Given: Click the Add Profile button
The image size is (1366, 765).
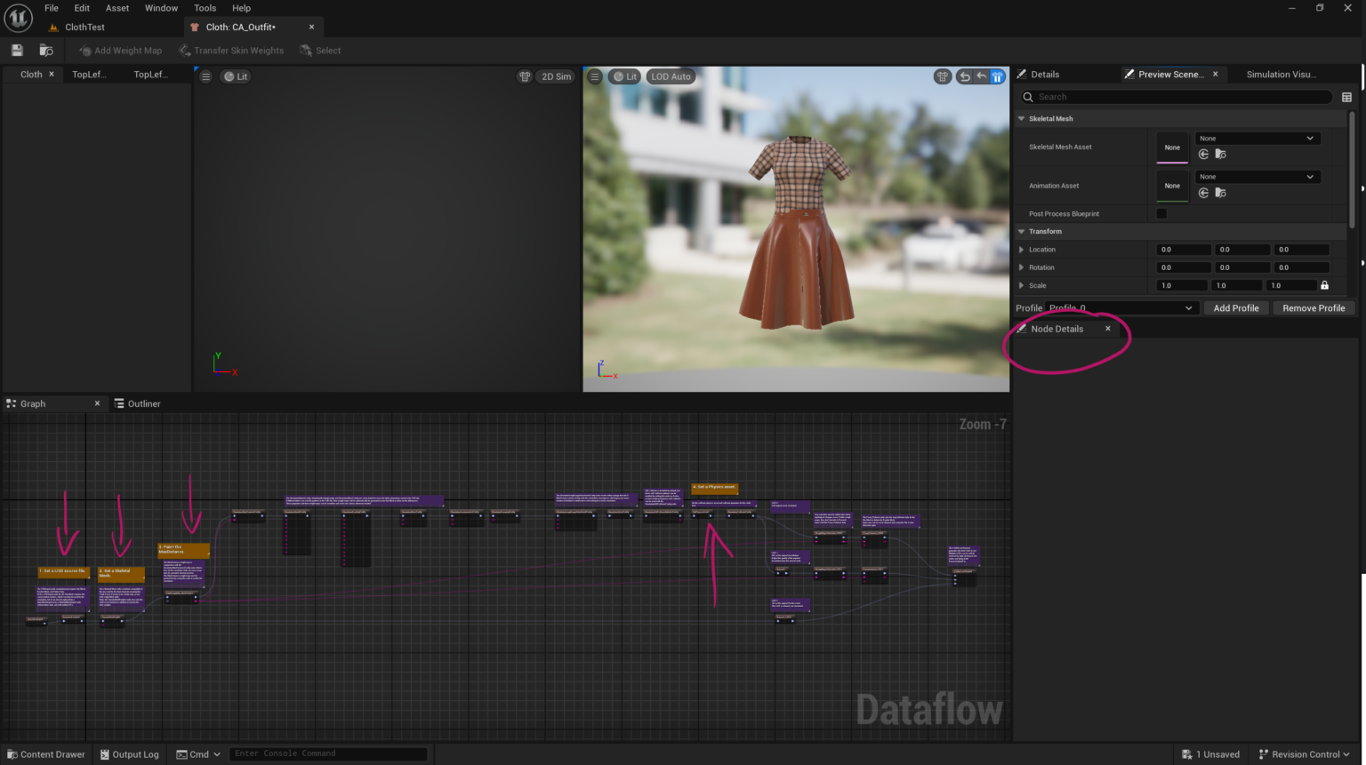Looking at the screenshot, I should point(1235,307).
